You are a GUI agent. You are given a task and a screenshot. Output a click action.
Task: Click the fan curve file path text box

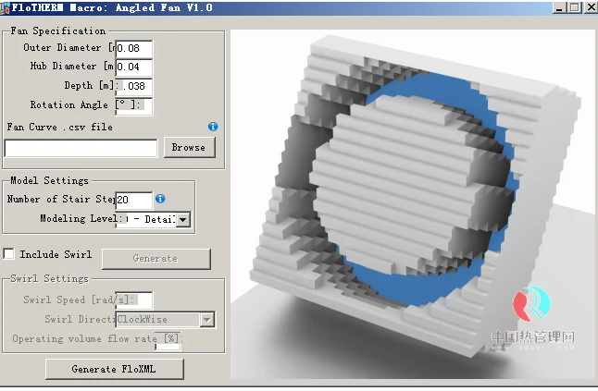(x=81, y=148)
